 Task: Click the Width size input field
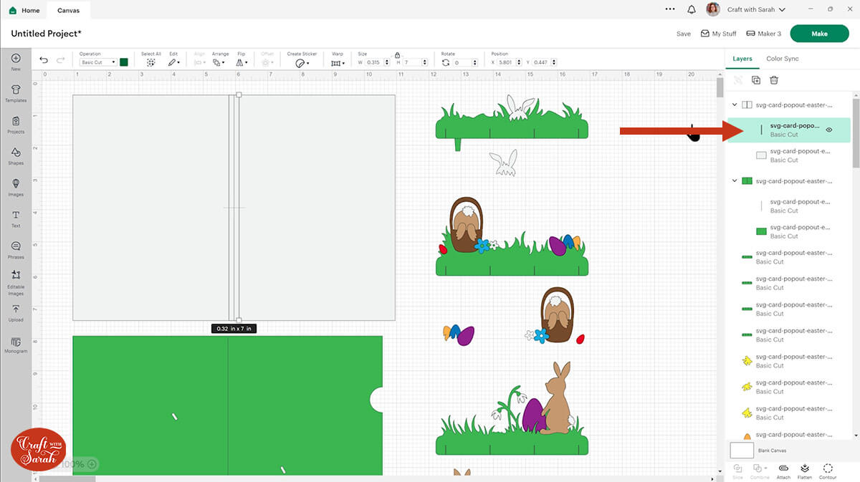(374, 62)
